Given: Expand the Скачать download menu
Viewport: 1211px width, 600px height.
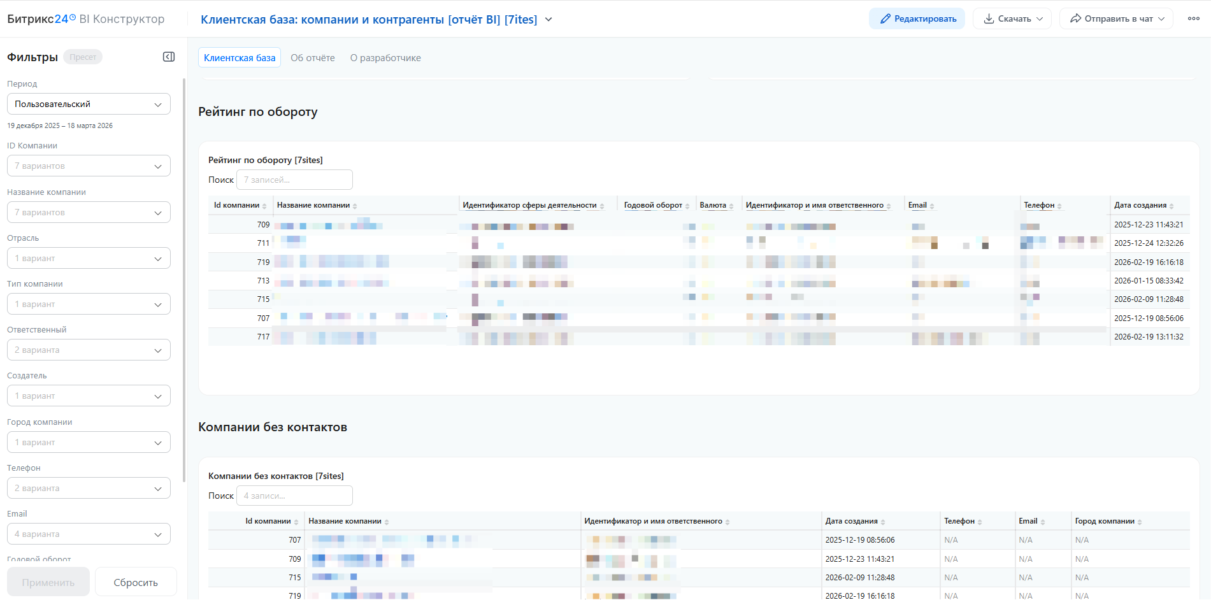Looking at the screenshot, I should 1012,18.
